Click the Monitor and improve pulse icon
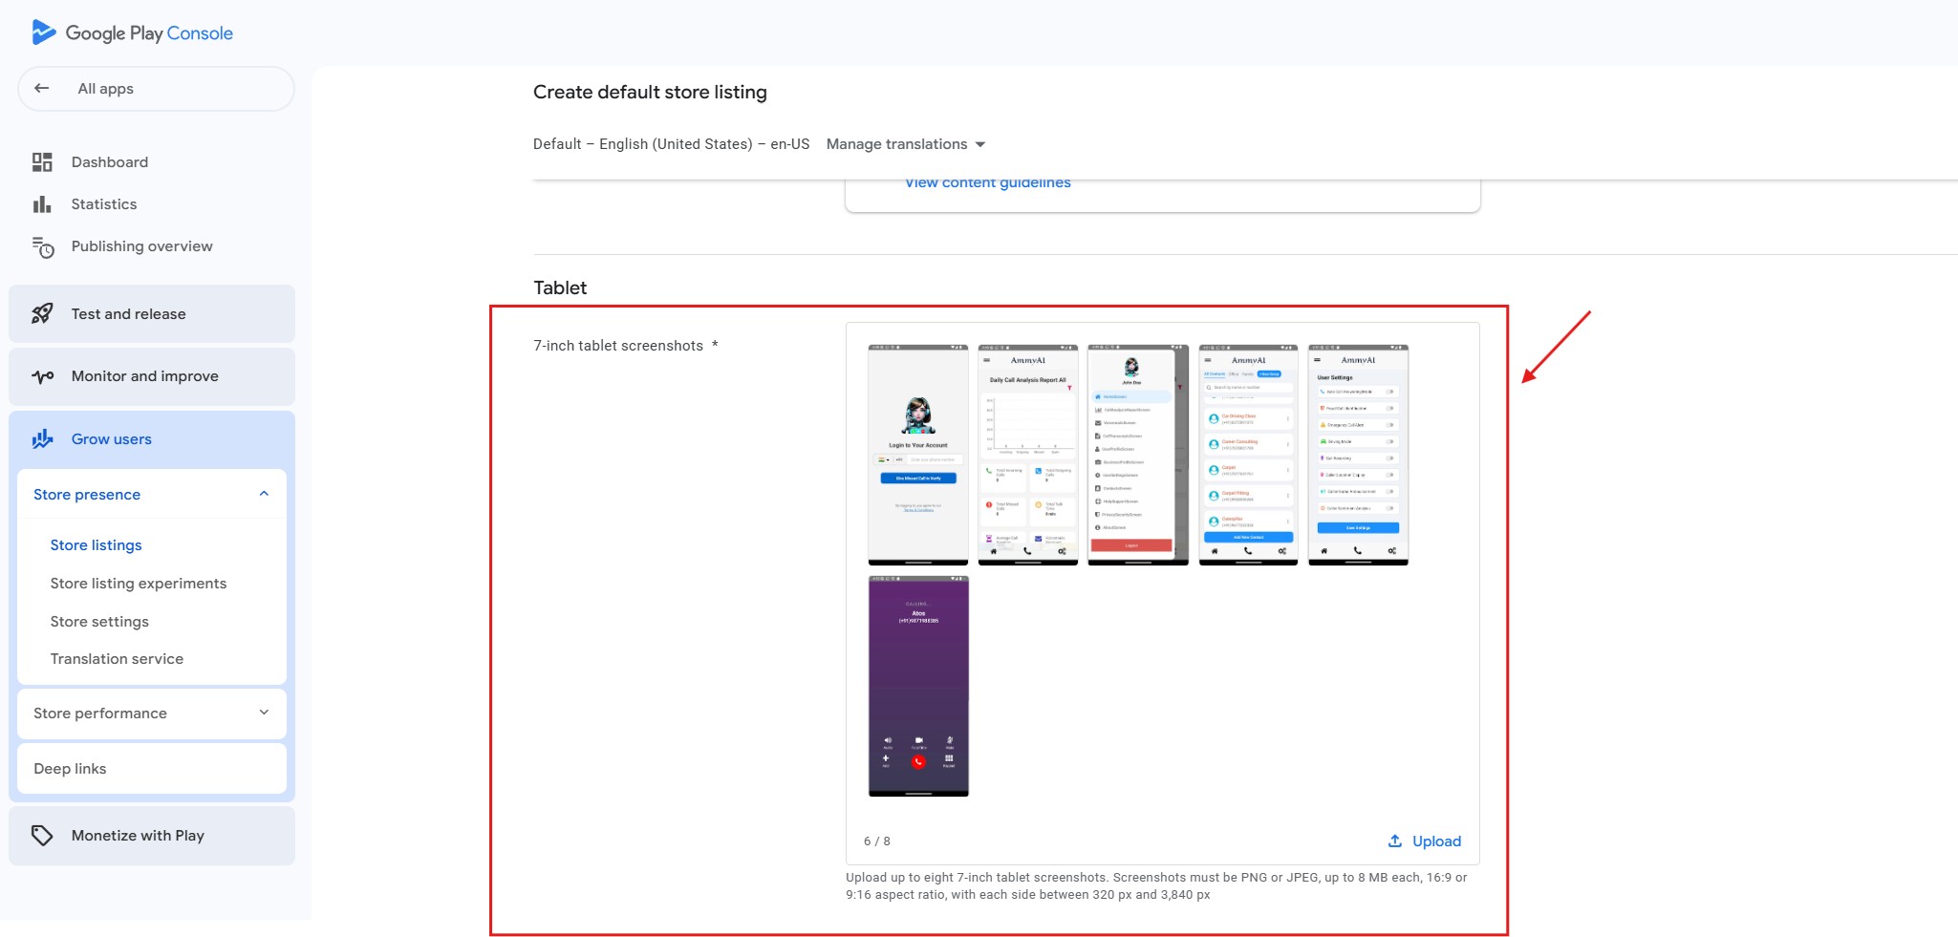Viewport: 1958px width, 937px height. pos(42,376)
